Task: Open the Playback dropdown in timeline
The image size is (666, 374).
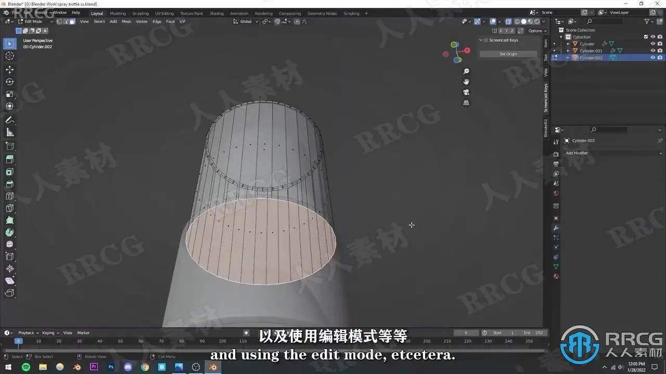Action: point(28,333)
